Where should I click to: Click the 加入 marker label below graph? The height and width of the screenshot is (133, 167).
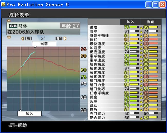click(x=29, y=114)
